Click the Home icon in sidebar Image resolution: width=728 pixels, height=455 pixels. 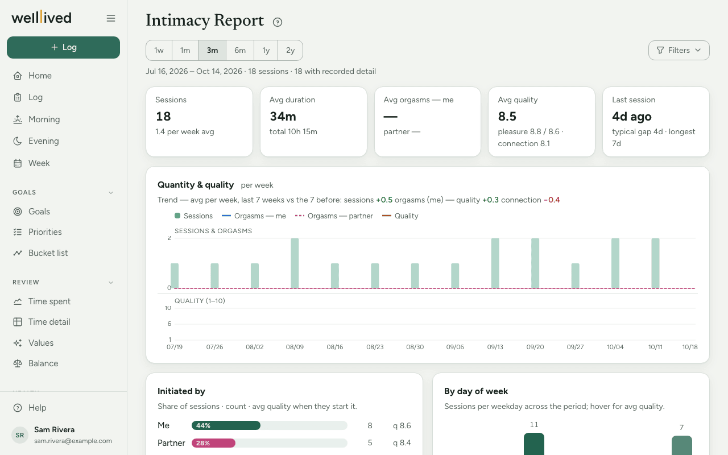point(18,76)
